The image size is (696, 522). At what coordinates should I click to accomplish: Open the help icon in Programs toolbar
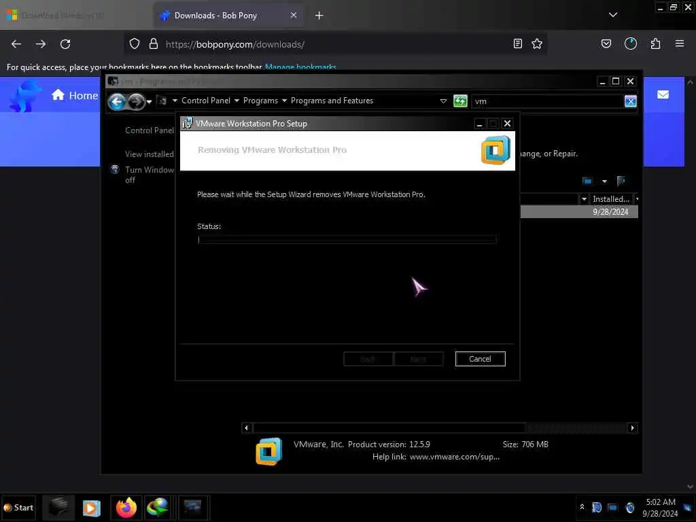[x=621, y=181]
